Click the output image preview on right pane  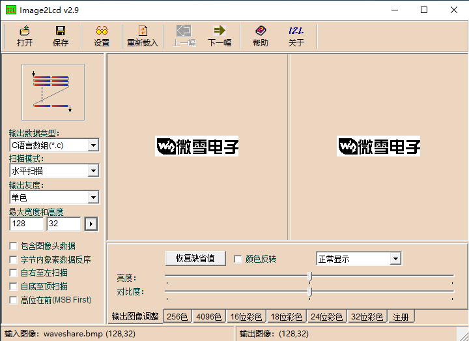[378, 146]
